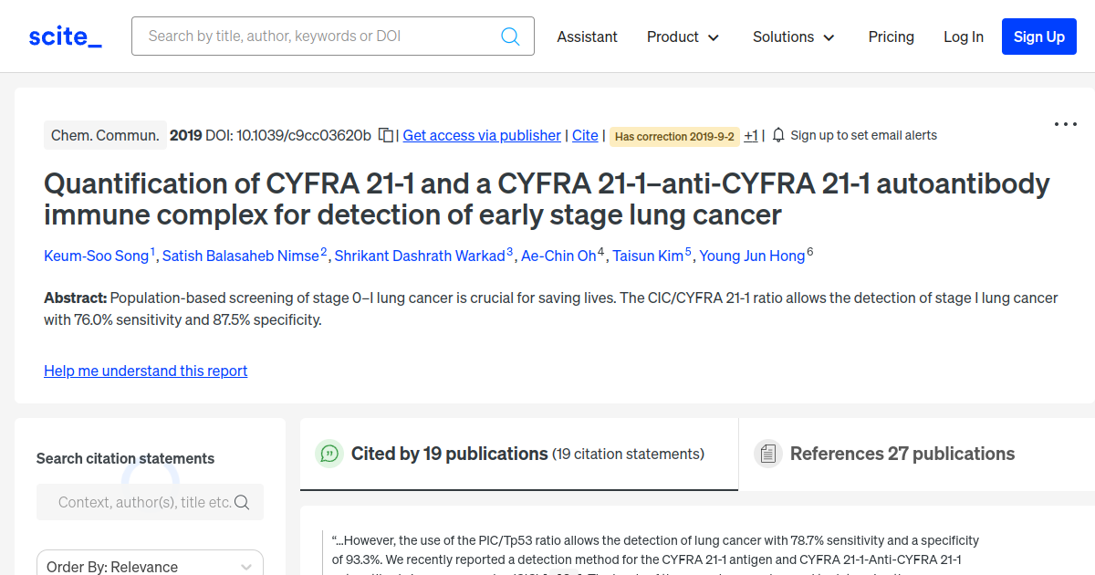Click Help me understand this report
The height and width of the screenshot is (575, 1095).
click(146, 371)
